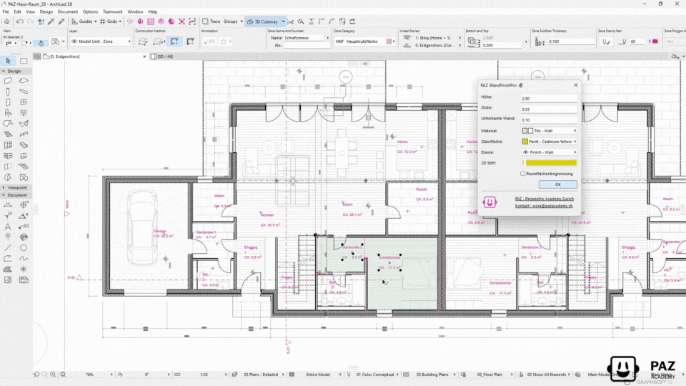Screen dimensions: 686x386
Task: Select the Wall tool in toolbox
Action: pos(8,81)
